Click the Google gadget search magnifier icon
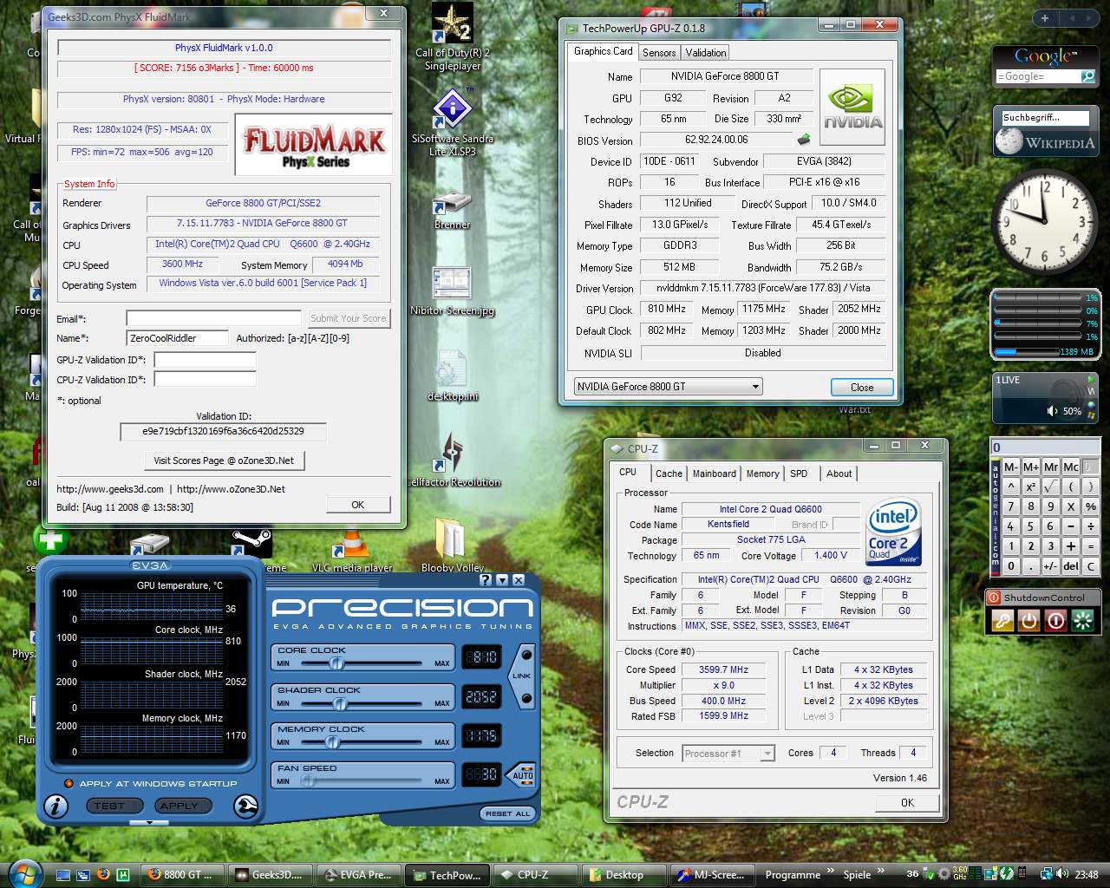Screen dimensions: 1110x888 (x=1088, y=76)
